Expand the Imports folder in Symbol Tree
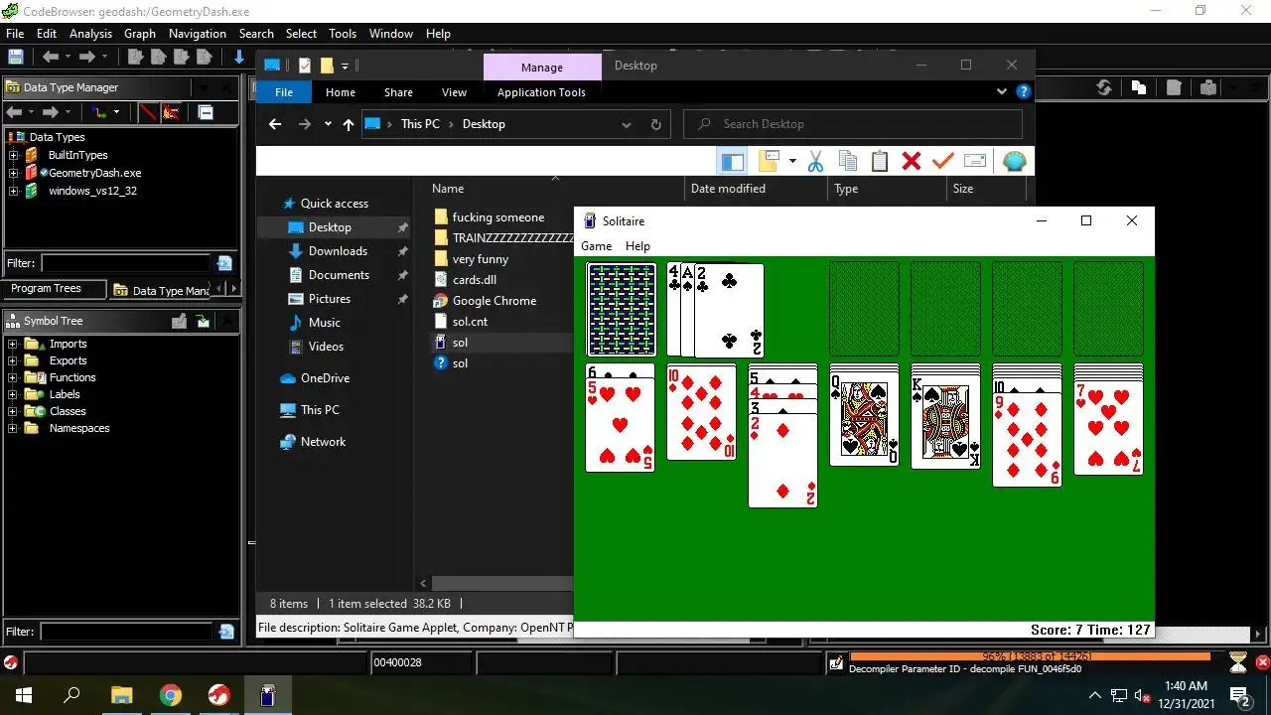Image resolution: width=1271 pixels, height=715 pixels. coord(13,344)
